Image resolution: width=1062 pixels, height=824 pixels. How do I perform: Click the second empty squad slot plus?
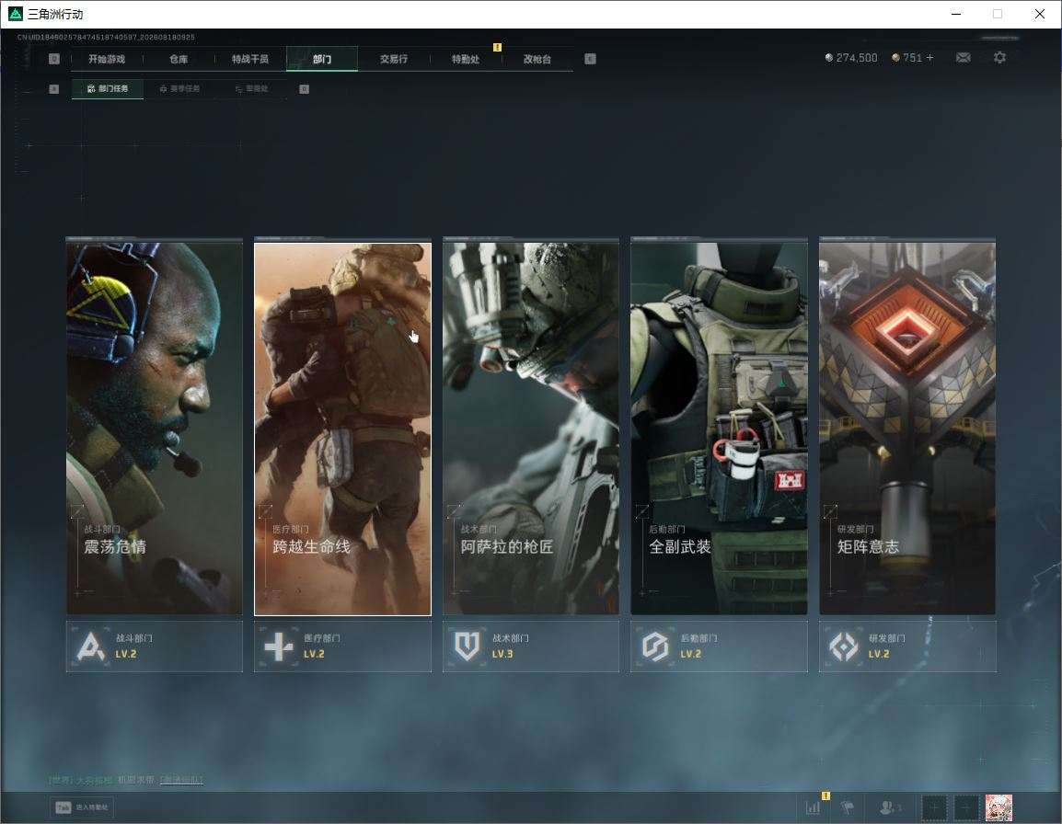pos(966,807)
